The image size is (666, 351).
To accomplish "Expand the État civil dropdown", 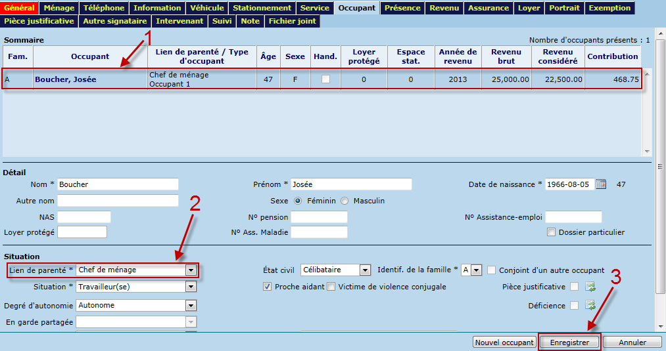I will pyautogui.click(x=365, y=270).
